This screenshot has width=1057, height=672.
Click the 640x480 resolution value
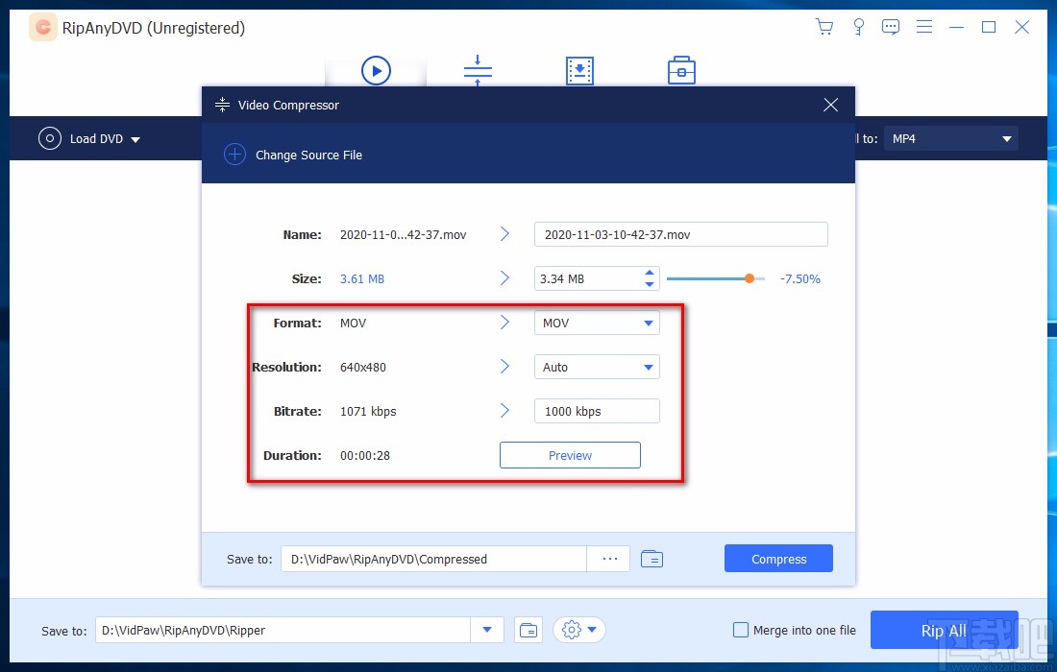coord(362,368)
